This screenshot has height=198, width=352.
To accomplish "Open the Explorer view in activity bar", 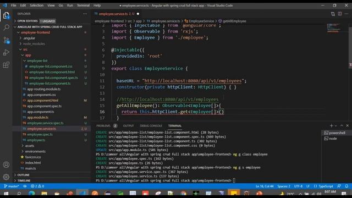I will tap(6, 15).
